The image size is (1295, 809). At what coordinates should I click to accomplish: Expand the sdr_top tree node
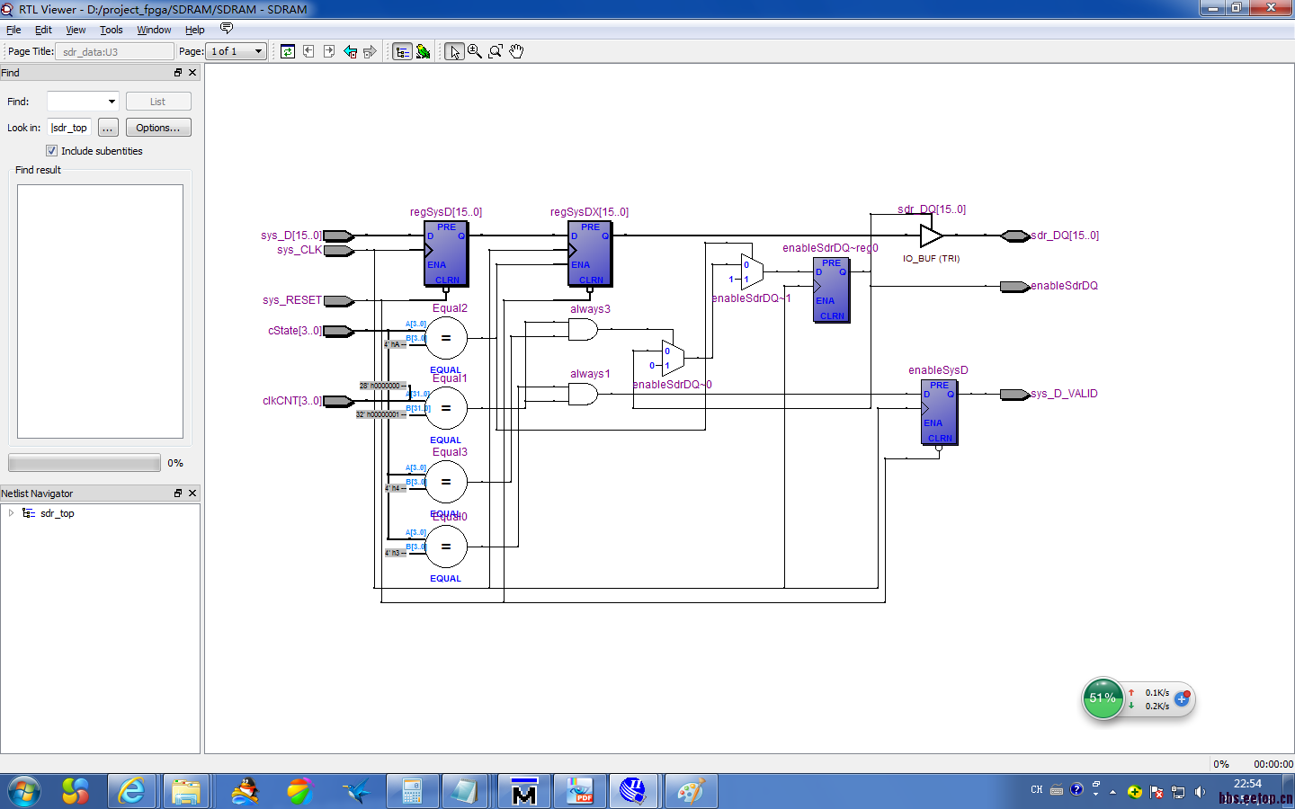pos(11,513)
